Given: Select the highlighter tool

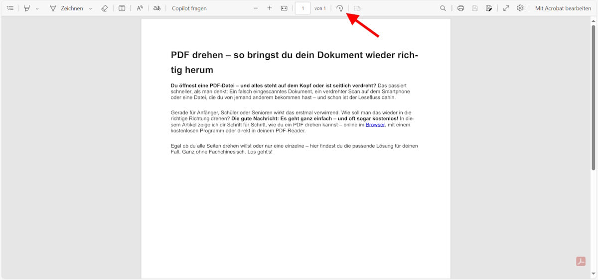Looking at the screenshot, I should [27, 8].
